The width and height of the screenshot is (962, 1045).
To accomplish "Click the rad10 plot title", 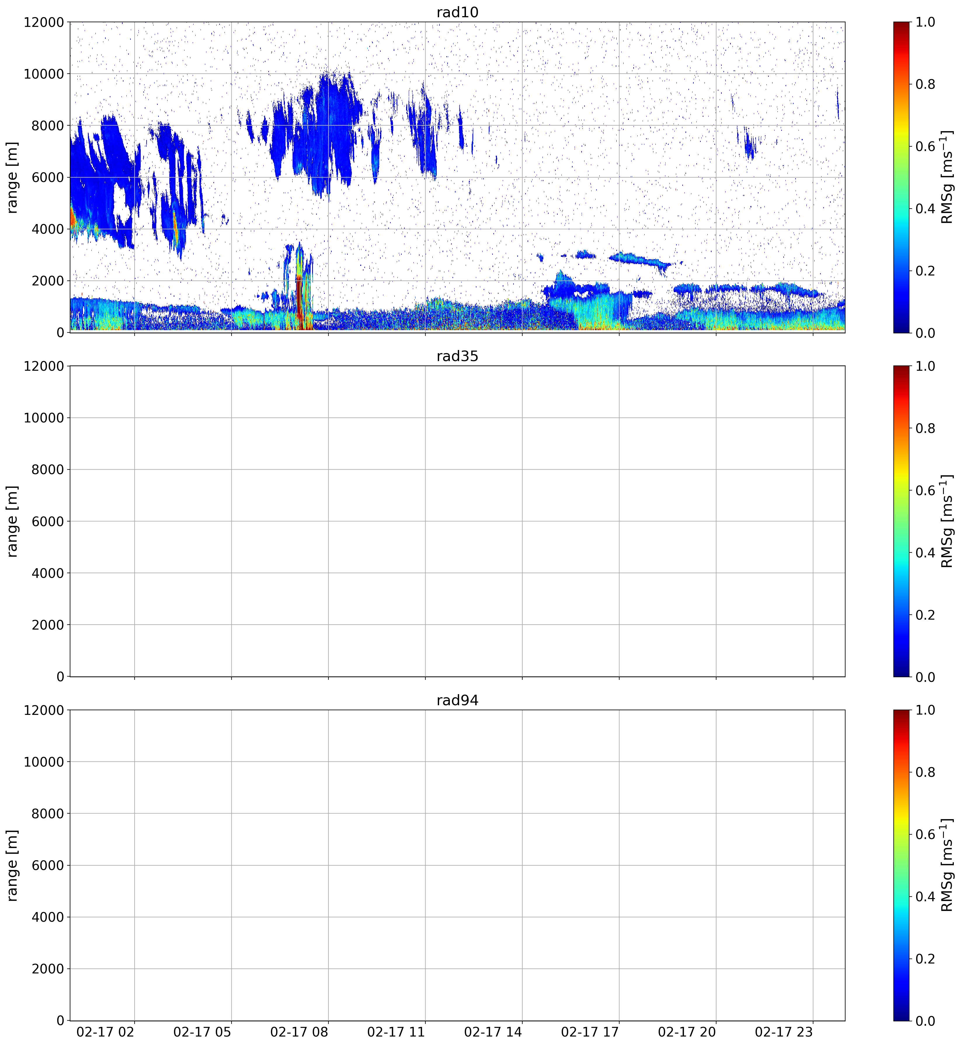I will tap(457, 12).
